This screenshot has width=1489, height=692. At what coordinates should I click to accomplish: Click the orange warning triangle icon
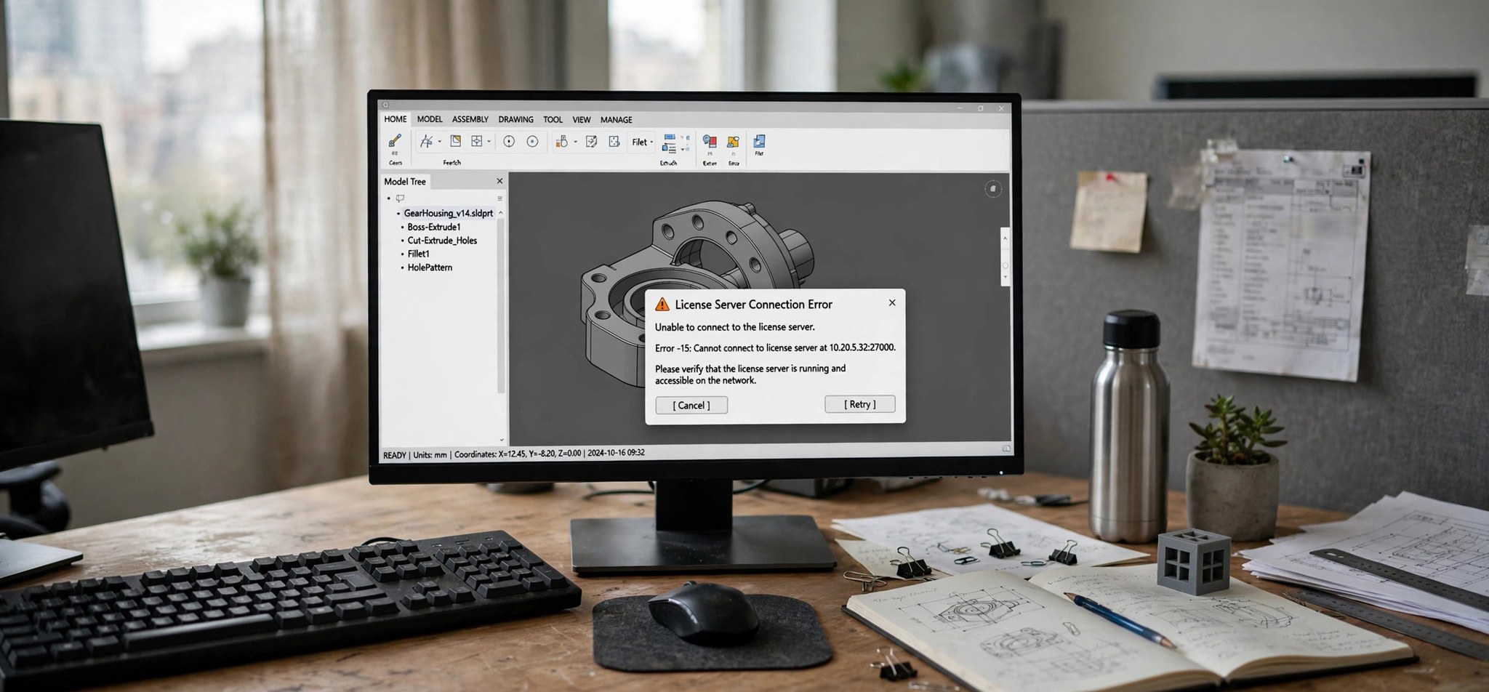point(662,304)
